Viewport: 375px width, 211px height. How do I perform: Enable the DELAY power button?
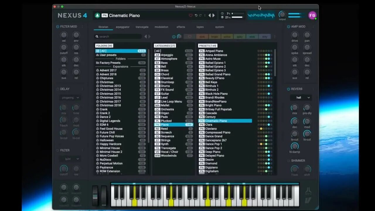pyautogui.click(x=57, y=89)
